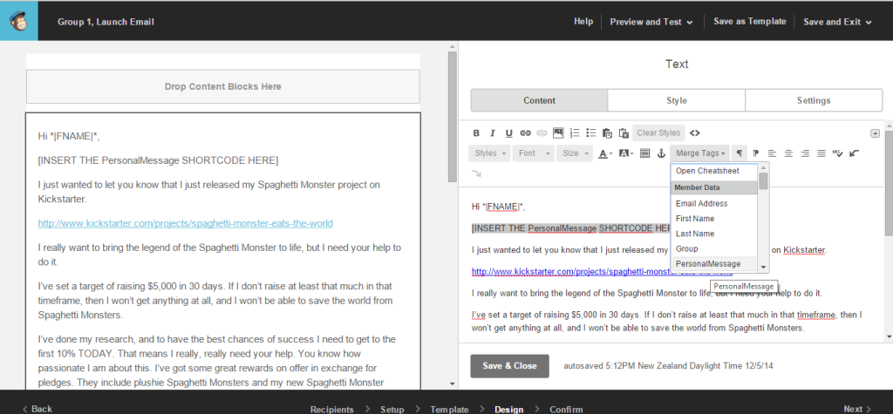
Task: Select the PersonalMessage merge tag
Action: (x=714, y=264)
